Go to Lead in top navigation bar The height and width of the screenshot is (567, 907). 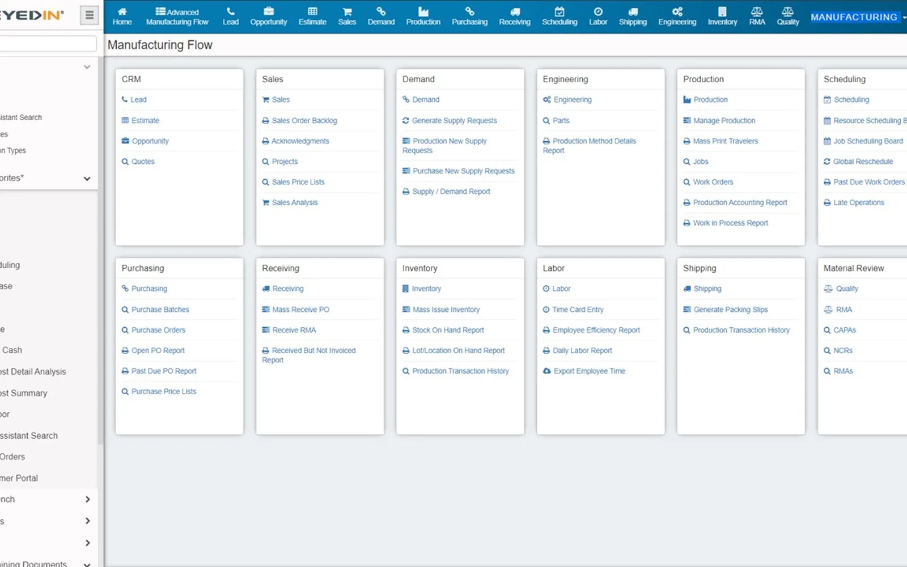coord(230,16)
